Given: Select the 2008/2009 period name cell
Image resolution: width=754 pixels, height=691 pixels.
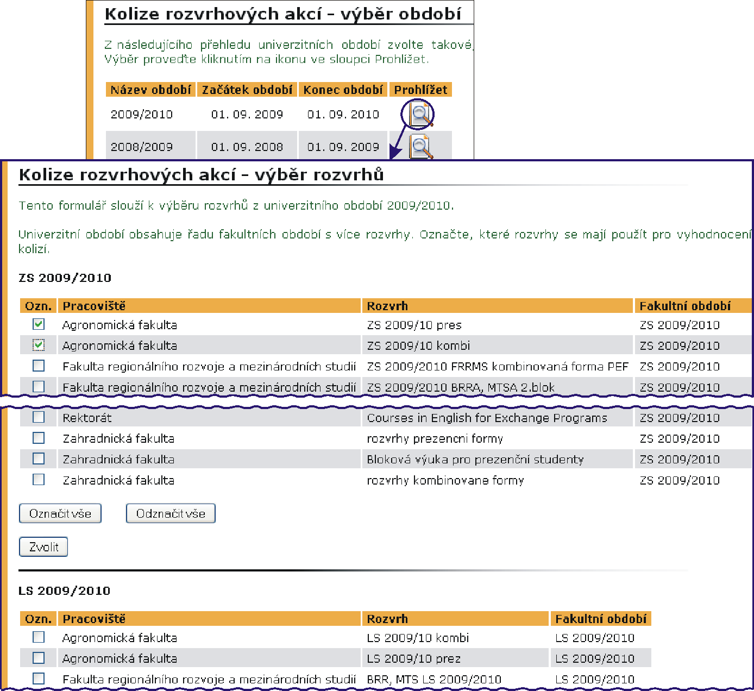Looking at the screenshot, I should 142,147.
